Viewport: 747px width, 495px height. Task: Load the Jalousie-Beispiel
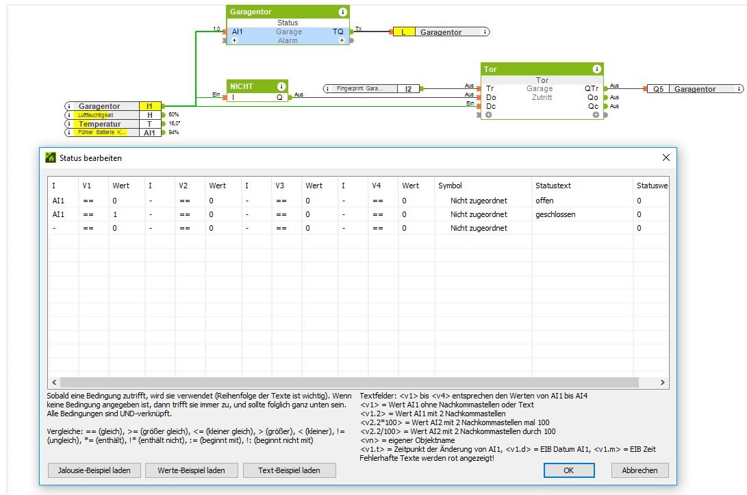pos(94,470)
